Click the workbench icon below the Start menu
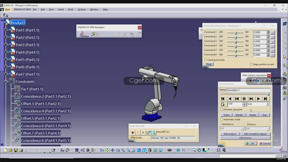This screenshot has width=288, height=162. click(6, 15)
